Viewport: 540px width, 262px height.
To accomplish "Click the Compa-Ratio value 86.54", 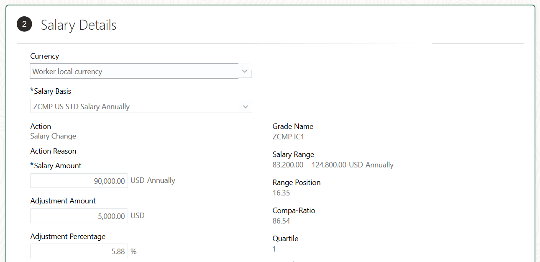I will [281, 221].
